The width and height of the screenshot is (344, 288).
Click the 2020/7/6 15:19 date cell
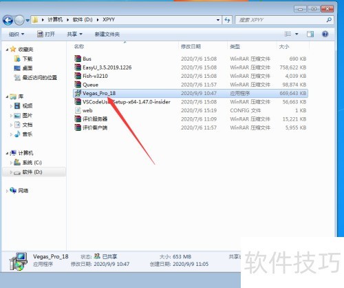[199, 110]
